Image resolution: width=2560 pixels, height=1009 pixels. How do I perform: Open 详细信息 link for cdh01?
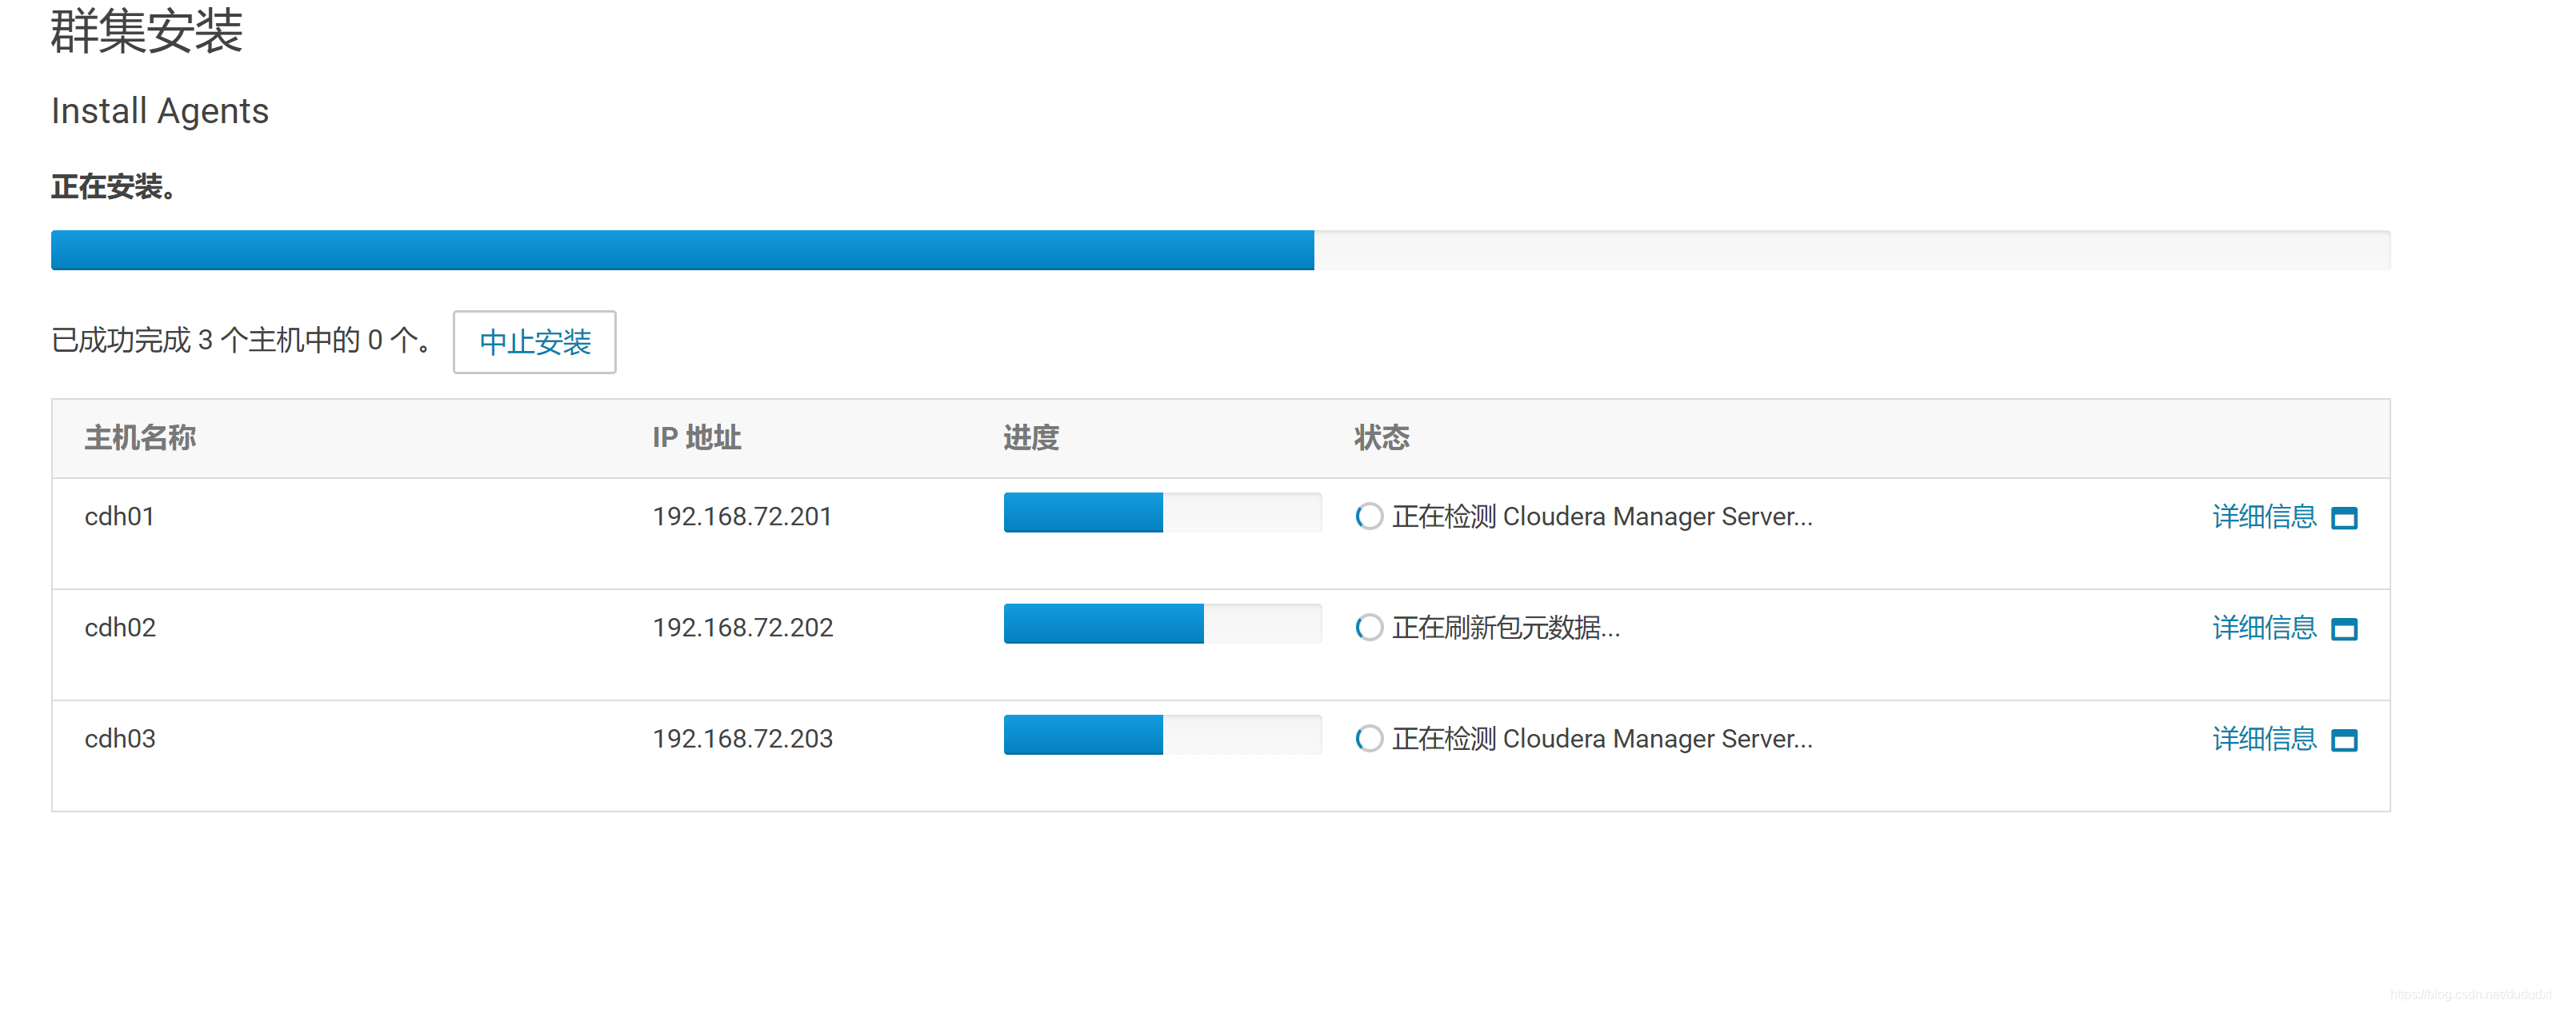click(x=2264, y=516)
